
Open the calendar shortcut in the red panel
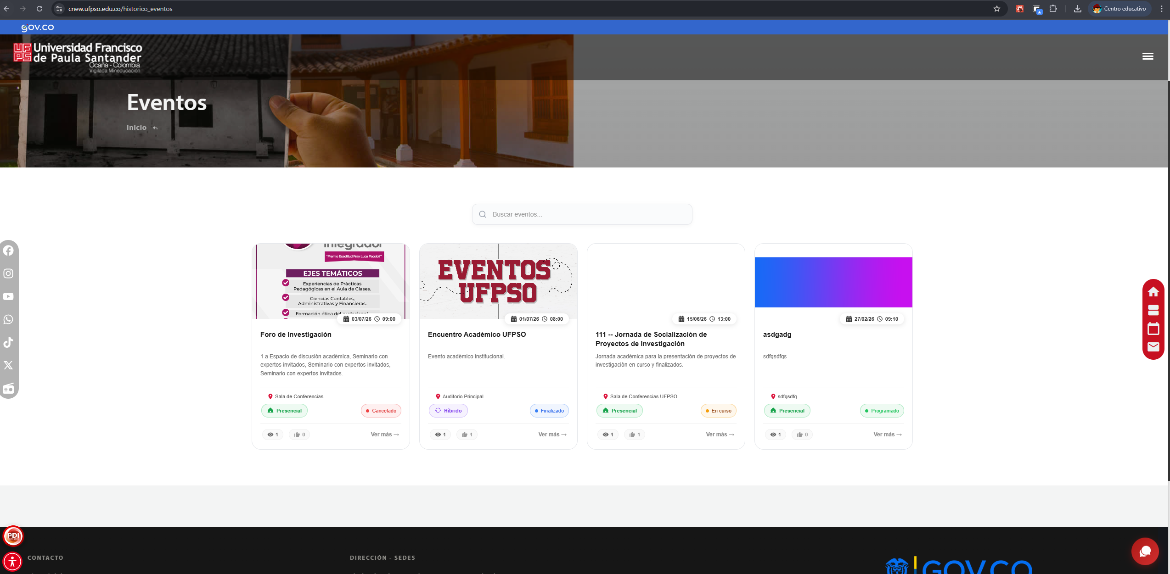coord(1153,329)
